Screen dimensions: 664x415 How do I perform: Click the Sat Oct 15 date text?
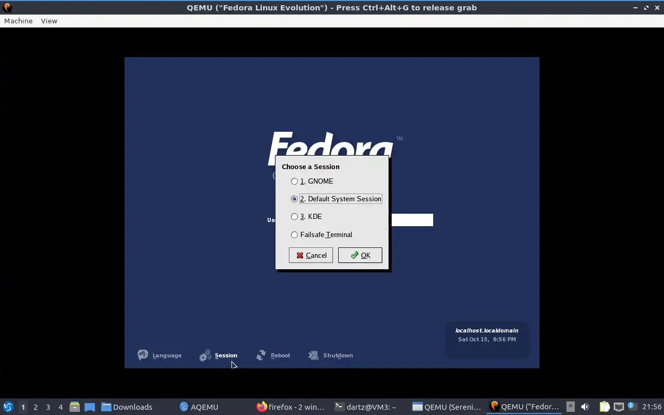487,339
